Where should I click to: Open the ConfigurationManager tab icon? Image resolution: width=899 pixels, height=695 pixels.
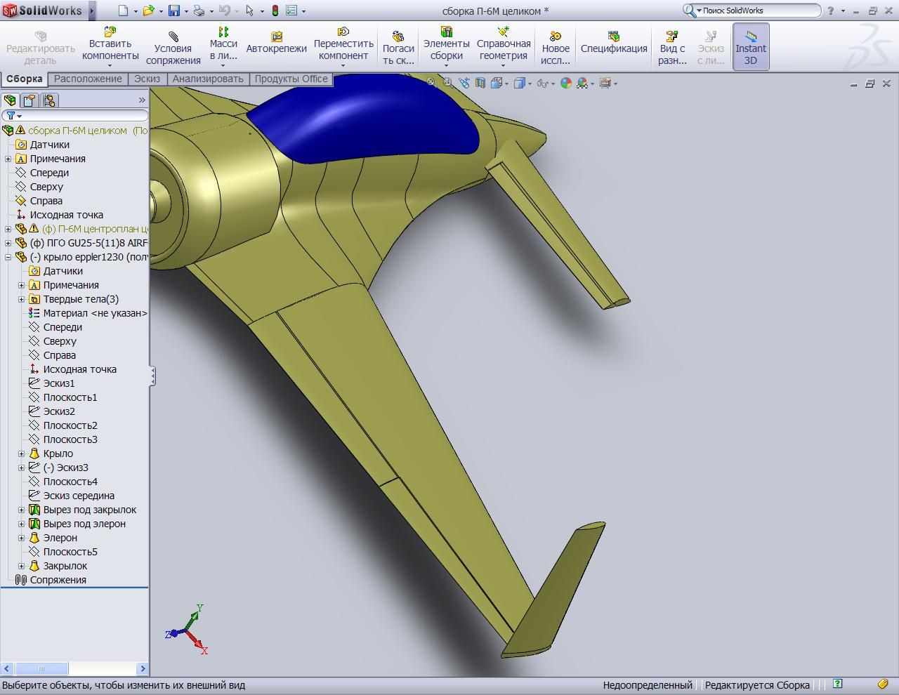click(49, 100)
